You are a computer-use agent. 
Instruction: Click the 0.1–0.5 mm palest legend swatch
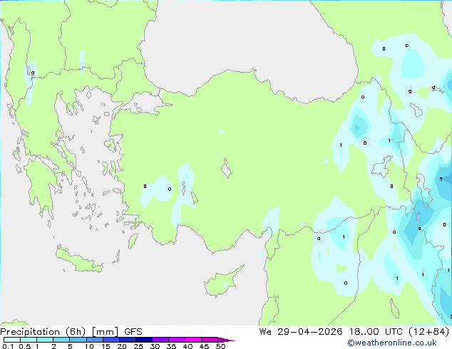[12, 340]
